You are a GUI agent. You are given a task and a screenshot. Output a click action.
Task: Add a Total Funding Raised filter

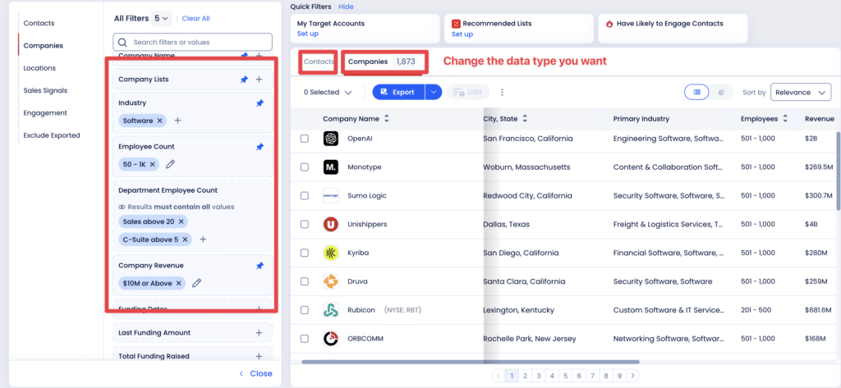(259, 356)
